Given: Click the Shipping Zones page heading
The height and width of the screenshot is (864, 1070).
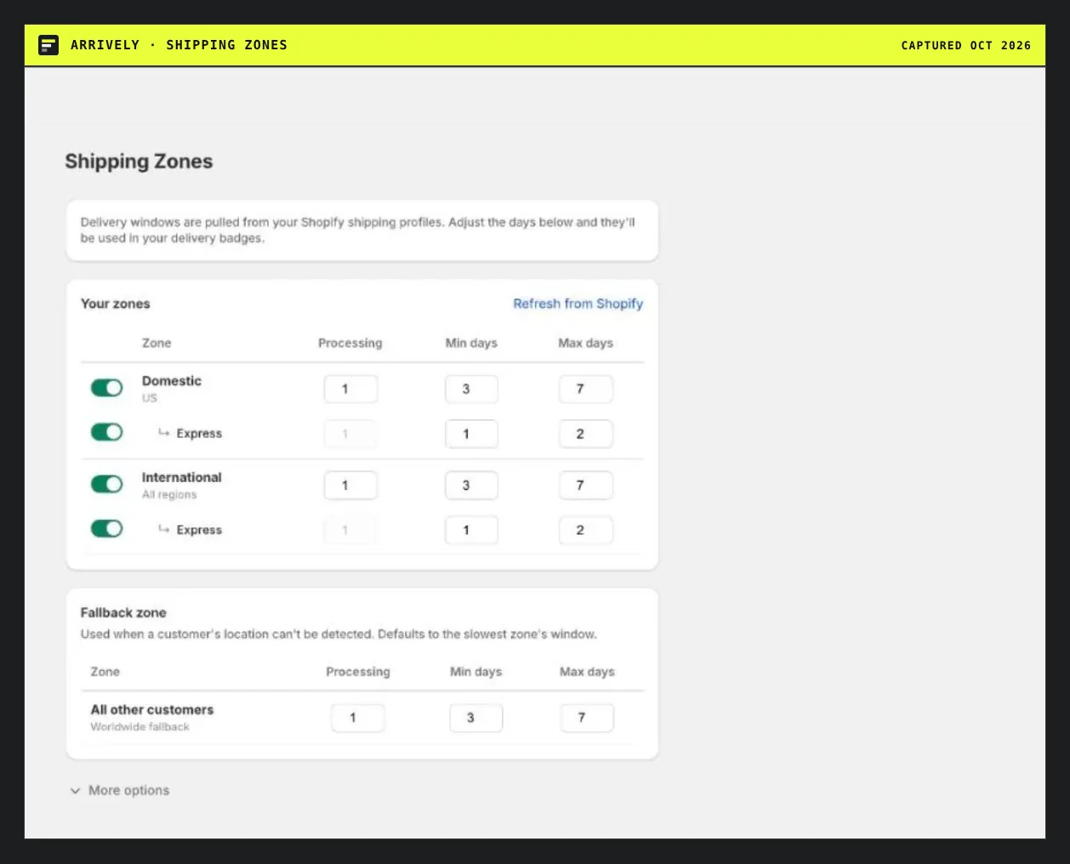Looking at the screenshot, I should 139,162.
